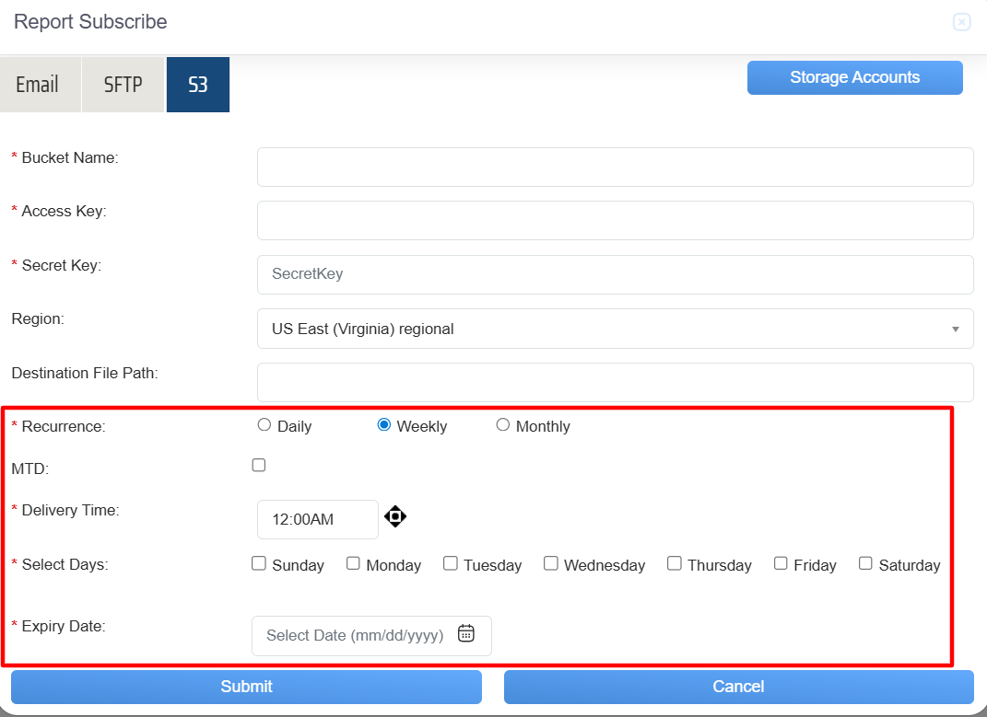Select the Weekly recurrence radio button
The width and height of the screenshot is (987, 717).
(384, 425)
